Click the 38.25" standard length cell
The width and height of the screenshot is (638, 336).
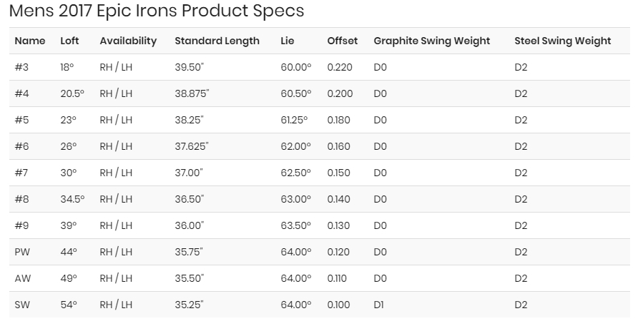[190, 121]
